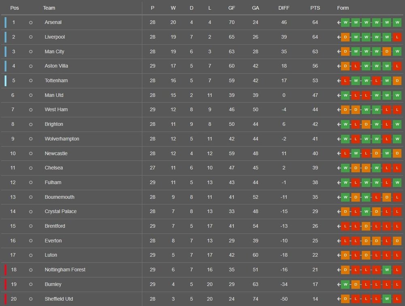Sort by the DIFF column header
Image resolution: width=405 pixels, height=306 pixels.
[284, 8]
